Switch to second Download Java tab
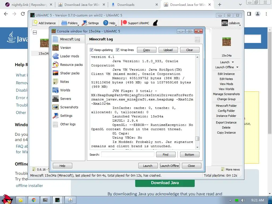Image resolution: width=272 pixels, height=204 pixels. [x=187, y=5]
